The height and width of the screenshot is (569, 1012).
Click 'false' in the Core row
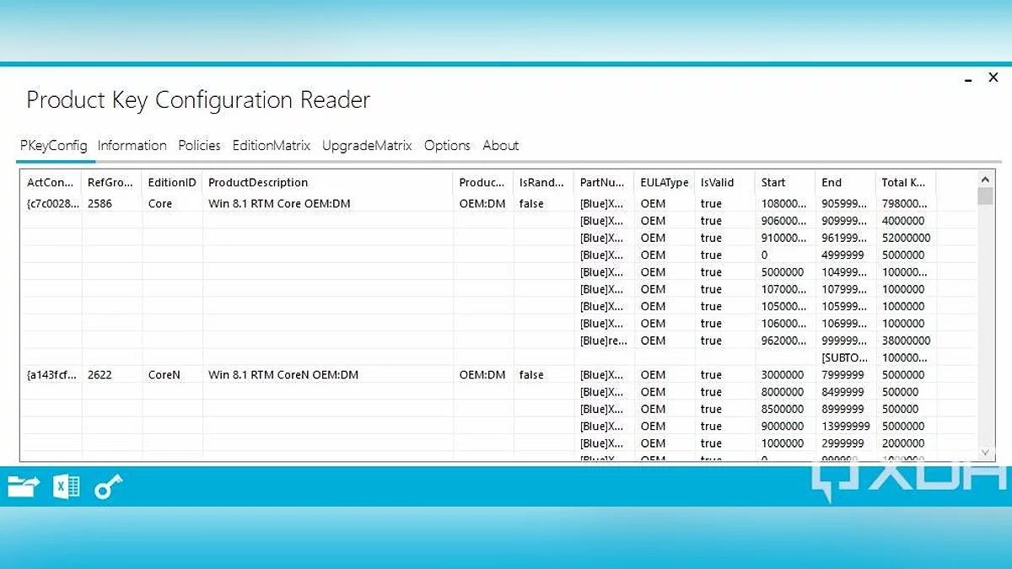click(531, 204)
